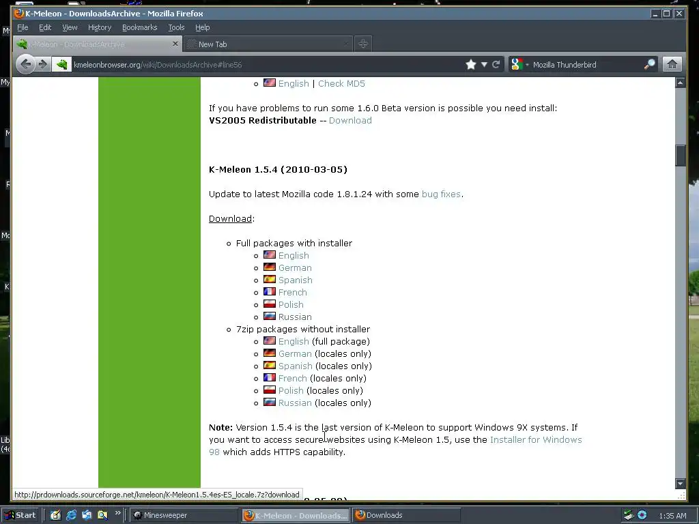
Task: Click the page scrollbar up arrow
Action: (681, 83)
